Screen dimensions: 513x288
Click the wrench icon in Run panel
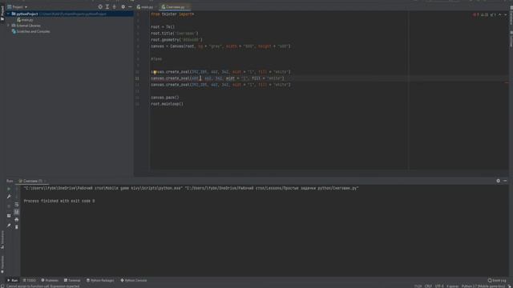pyautogui.click(x=9, y=197)
